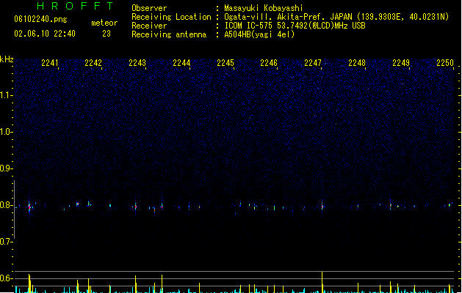The width and height of the screenshot is (462, 293).
Task: Click time marker 2243
Action: tap(137, 63)
